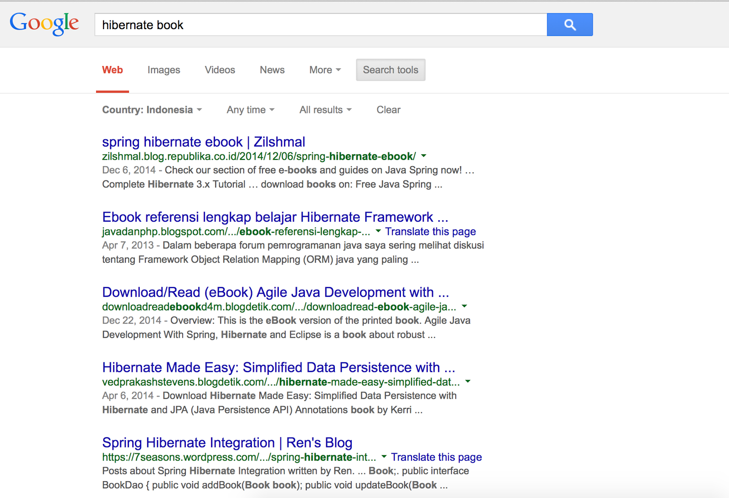Click the 'Posts about Spring Hibernate Integration' snippet
Image resolution: width=729 pixels, height=498 pixels.
click(x=286, y=478)
